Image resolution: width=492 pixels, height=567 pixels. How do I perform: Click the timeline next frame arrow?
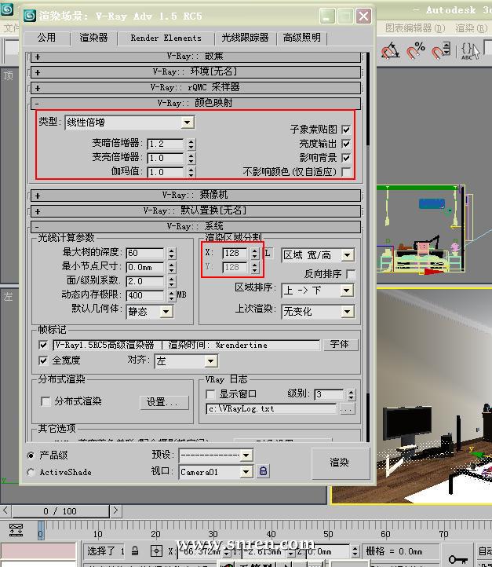click(x=115, y=510)
